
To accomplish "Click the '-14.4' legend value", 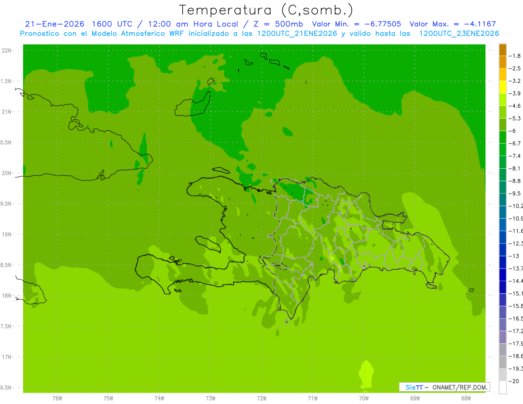I will [516, 281].
